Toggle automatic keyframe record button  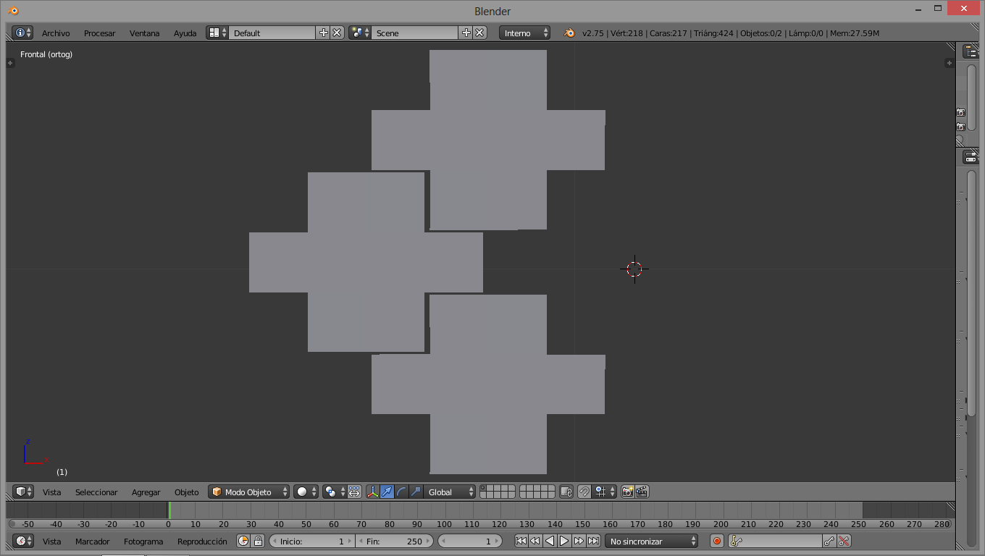coord(717,541)
